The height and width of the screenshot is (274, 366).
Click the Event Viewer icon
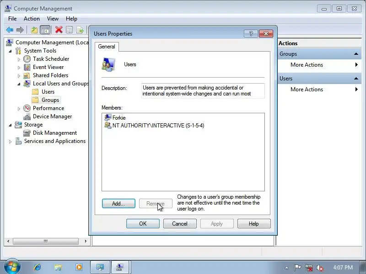[x=27, y=67]
